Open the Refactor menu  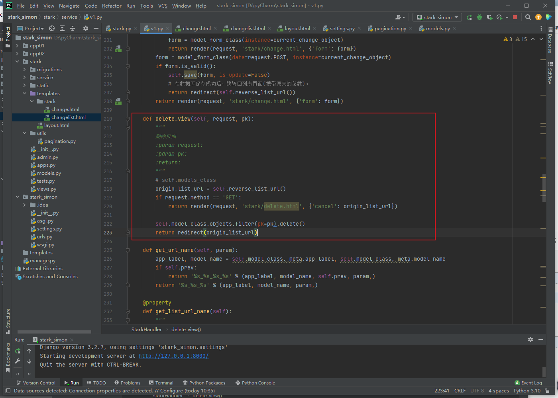click(112, 6)
